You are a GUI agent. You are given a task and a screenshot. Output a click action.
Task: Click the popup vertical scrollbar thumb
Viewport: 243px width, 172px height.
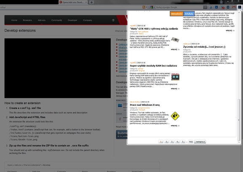coord(239,120)
